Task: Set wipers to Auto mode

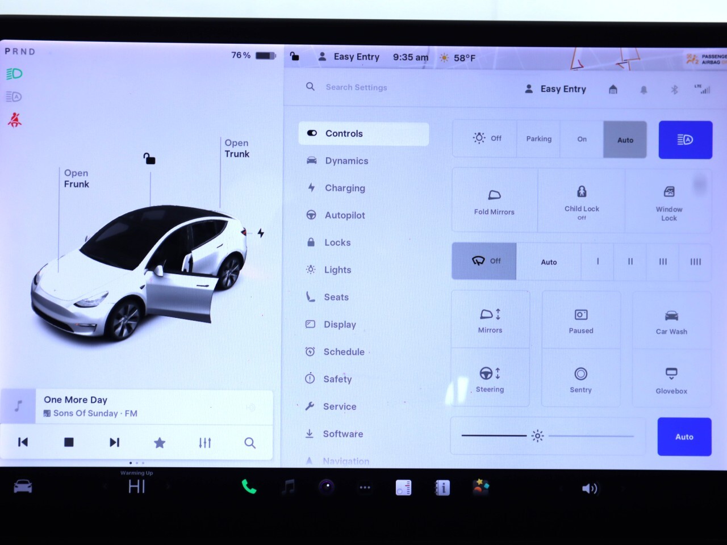Action: coord(549,262)
